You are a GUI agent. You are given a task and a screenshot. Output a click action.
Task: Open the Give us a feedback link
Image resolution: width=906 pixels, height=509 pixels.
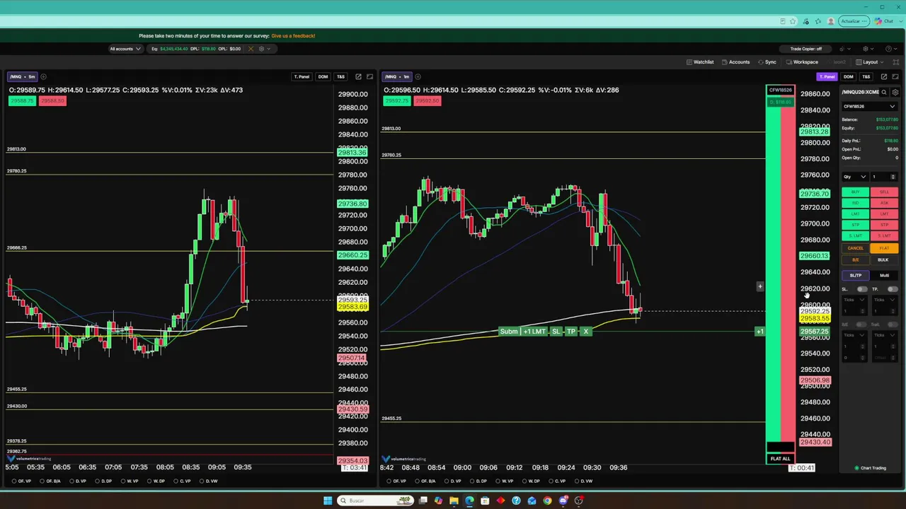[293, 35]
